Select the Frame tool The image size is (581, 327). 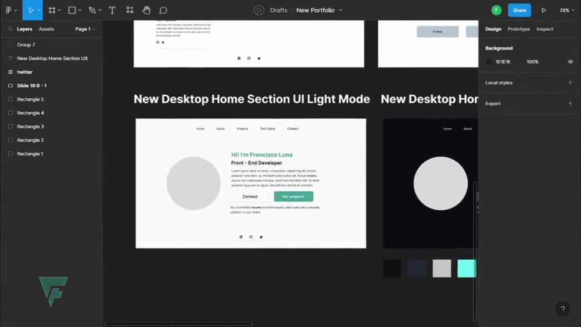pos(52,10)
